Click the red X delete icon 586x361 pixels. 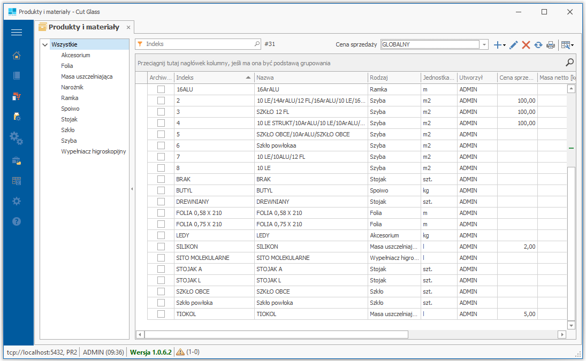tap(526, 45)
